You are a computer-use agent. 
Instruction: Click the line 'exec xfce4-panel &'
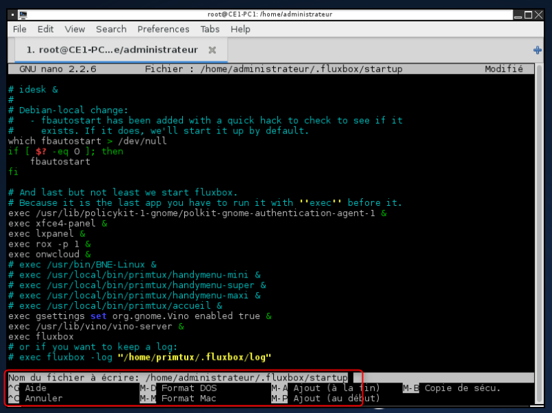coord(58,223)
